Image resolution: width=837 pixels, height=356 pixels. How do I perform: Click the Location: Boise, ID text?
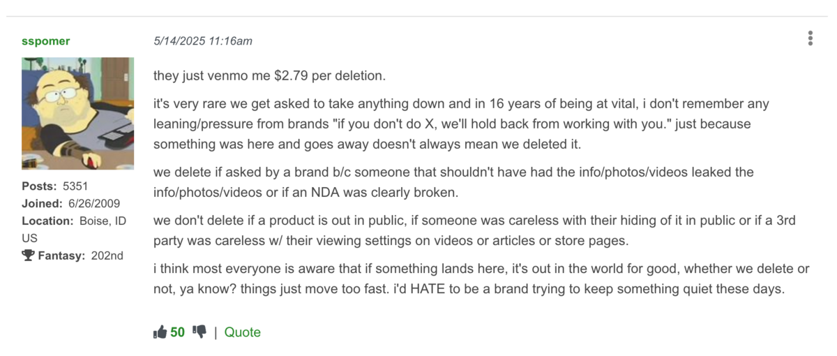coord(74,221)
